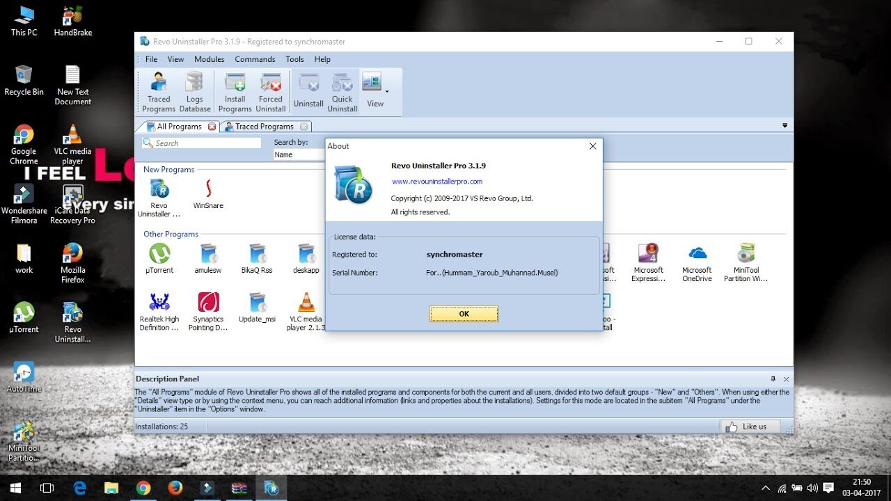
Task: Select VLC media player 2.1.3 program
Action: (x=306, y=311)
